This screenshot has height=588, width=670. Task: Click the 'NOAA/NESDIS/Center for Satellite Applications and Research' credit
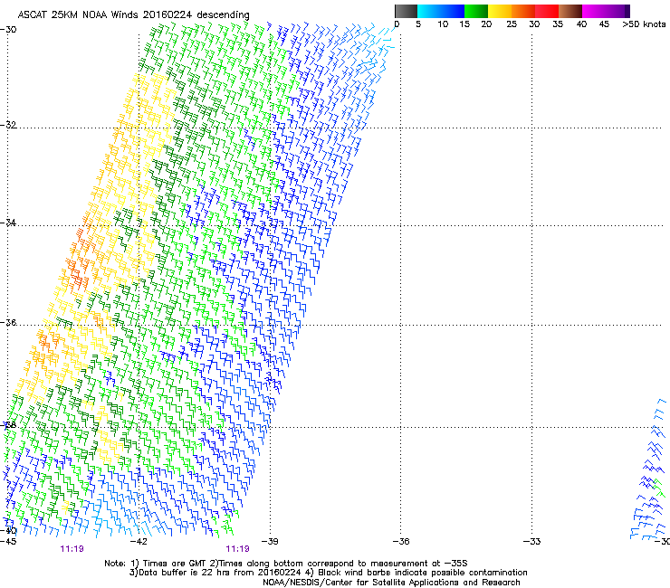coord(391,583)
